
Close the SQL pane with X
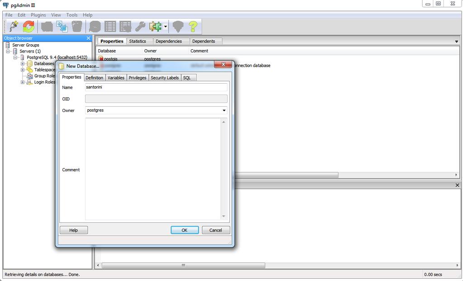(458, 185)
